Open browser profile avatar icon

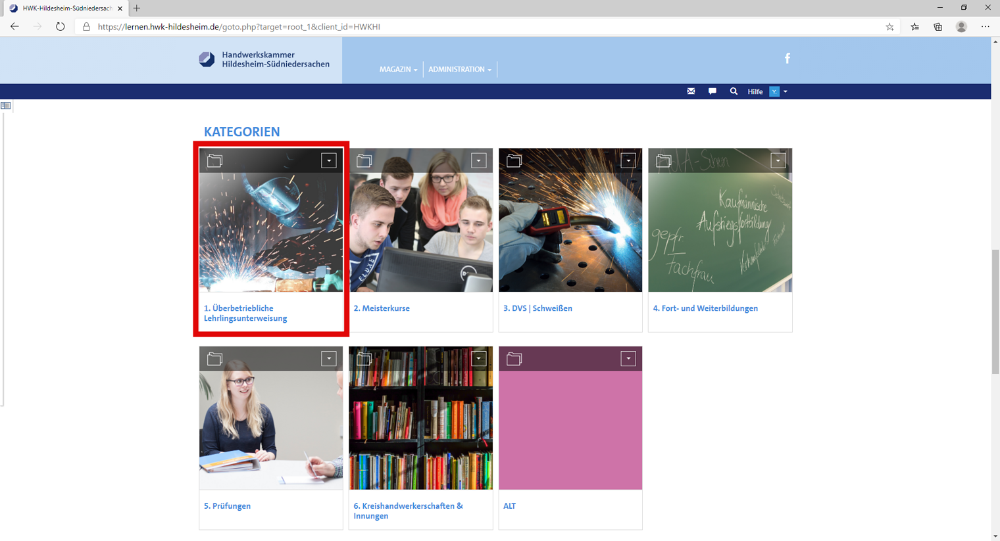coord(961,27)
